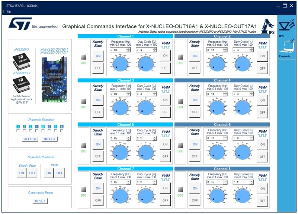Increase Channel 1 frequency with up arrow
This screenshot has width=298, height=214.
[128, 48]
